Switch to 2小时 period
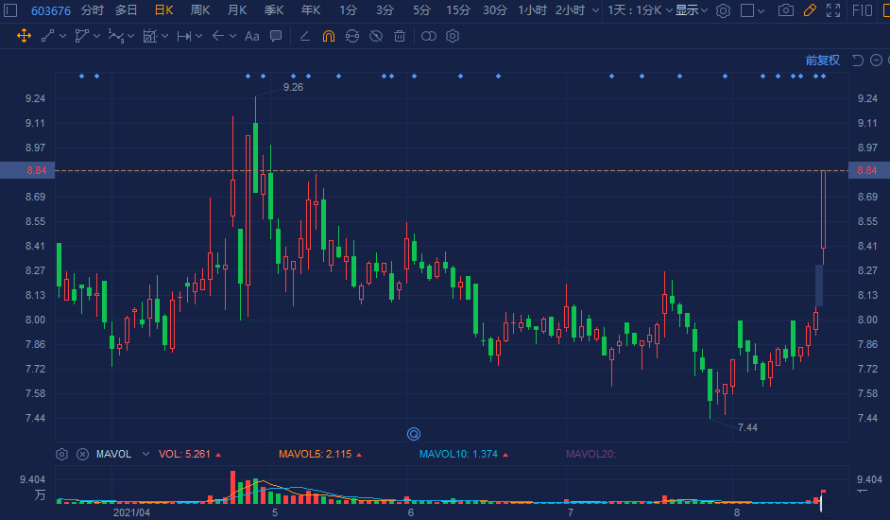Viewport: 890px width, 520px height. click(570, 10)
